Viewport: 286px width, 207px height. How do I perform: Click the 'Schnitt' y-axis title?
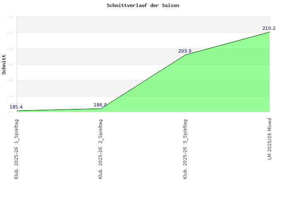4,65
